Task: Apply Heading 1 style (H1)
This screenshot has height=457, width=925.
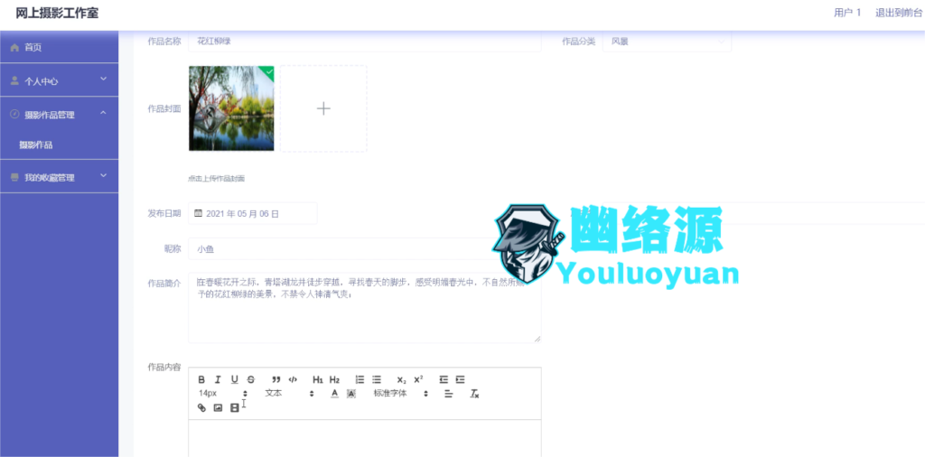Action: click(x=318, y=379)
